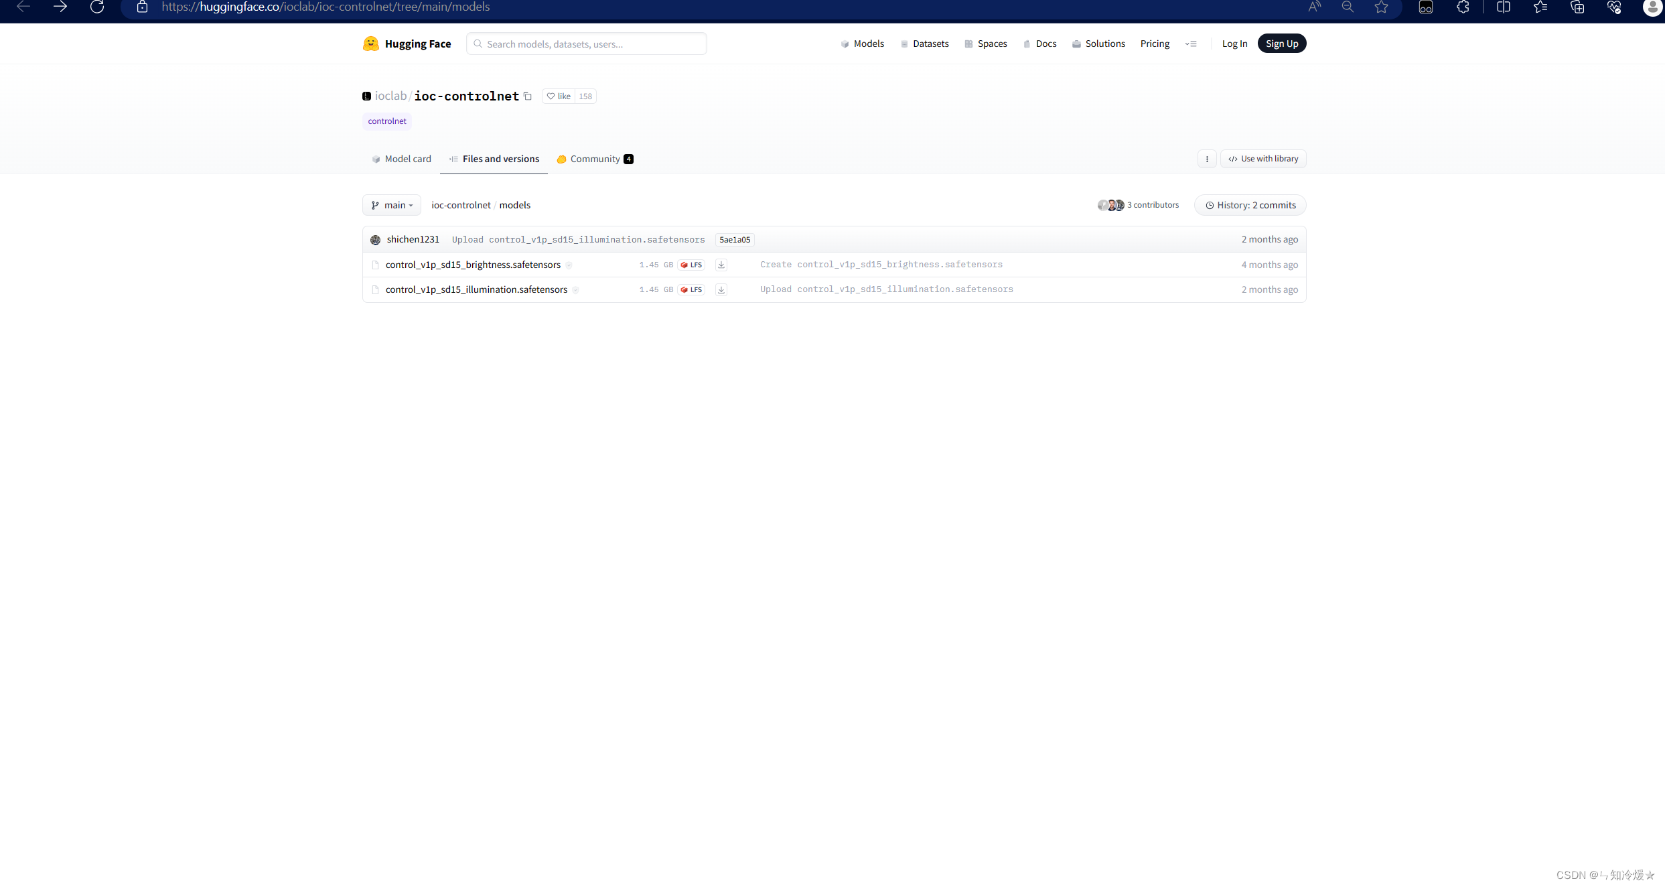The image size is (1665, 887).
Task: Click the controlnet tag filter
Action: pyautogui.click(x=386, y=120)
